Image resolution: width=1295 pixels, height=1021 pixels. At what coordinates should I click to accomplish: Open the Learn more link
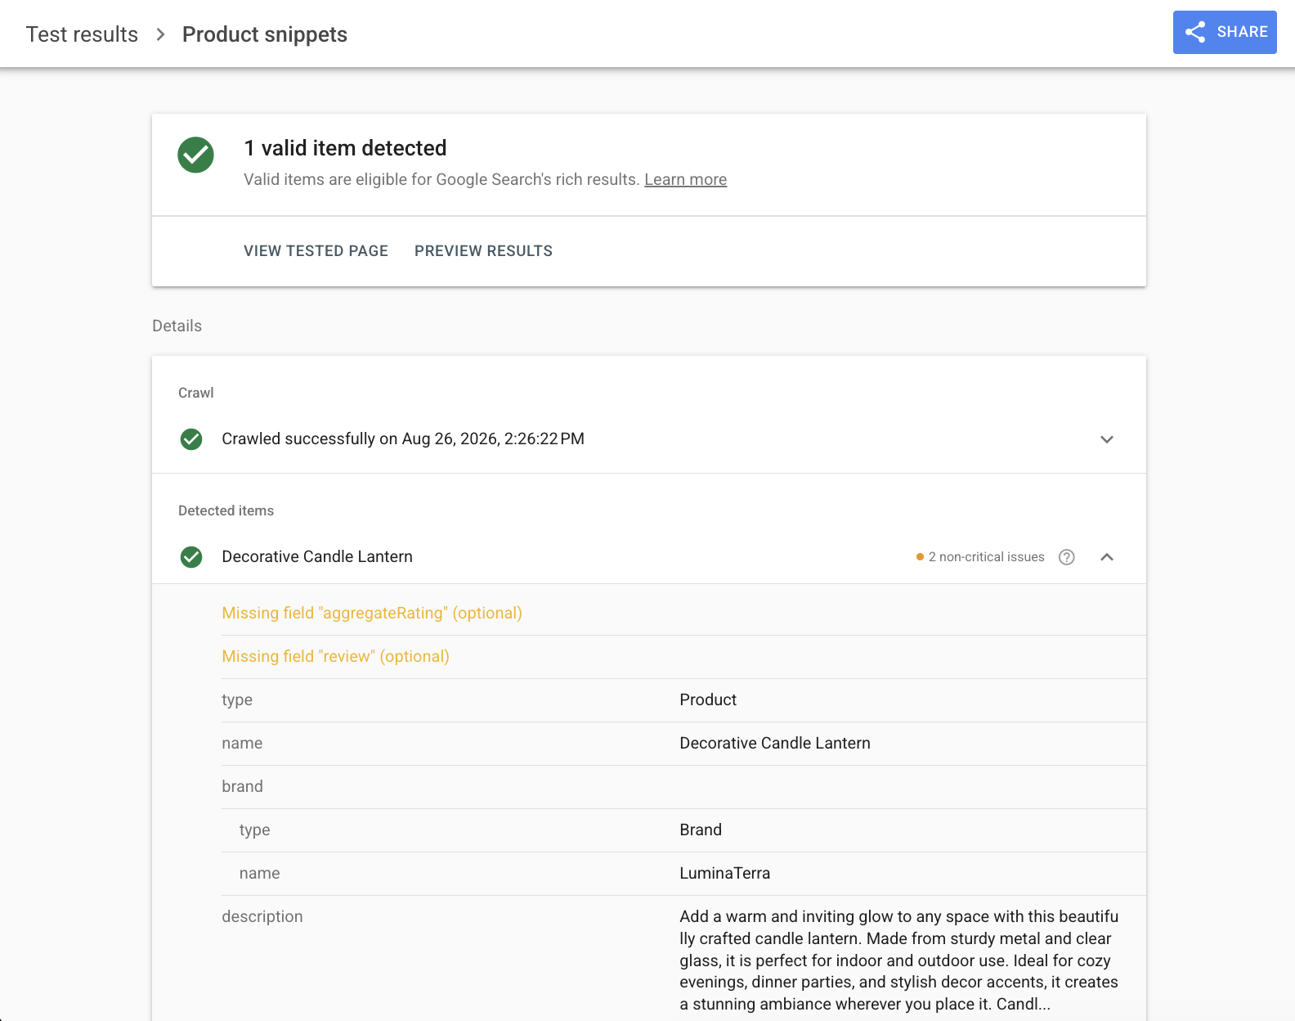click(x=685, y=179)
